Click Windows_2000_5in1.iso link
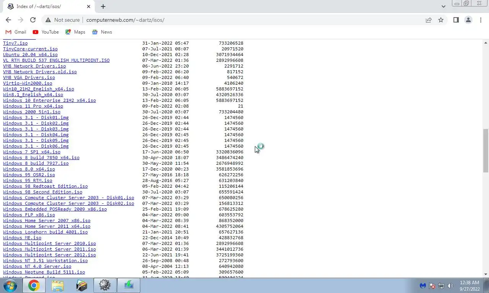Image resolution: width=489 pixels, height=293 pixels. coord(32,112)
